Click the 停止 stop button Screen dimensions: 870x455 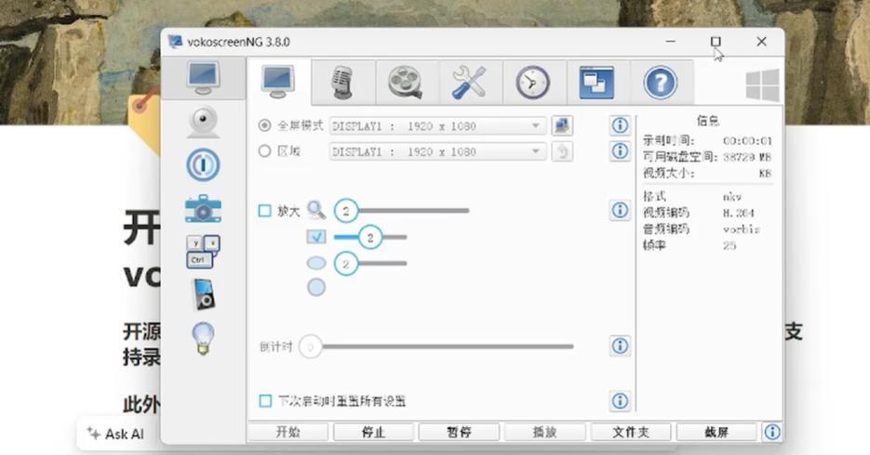[373, 432]
